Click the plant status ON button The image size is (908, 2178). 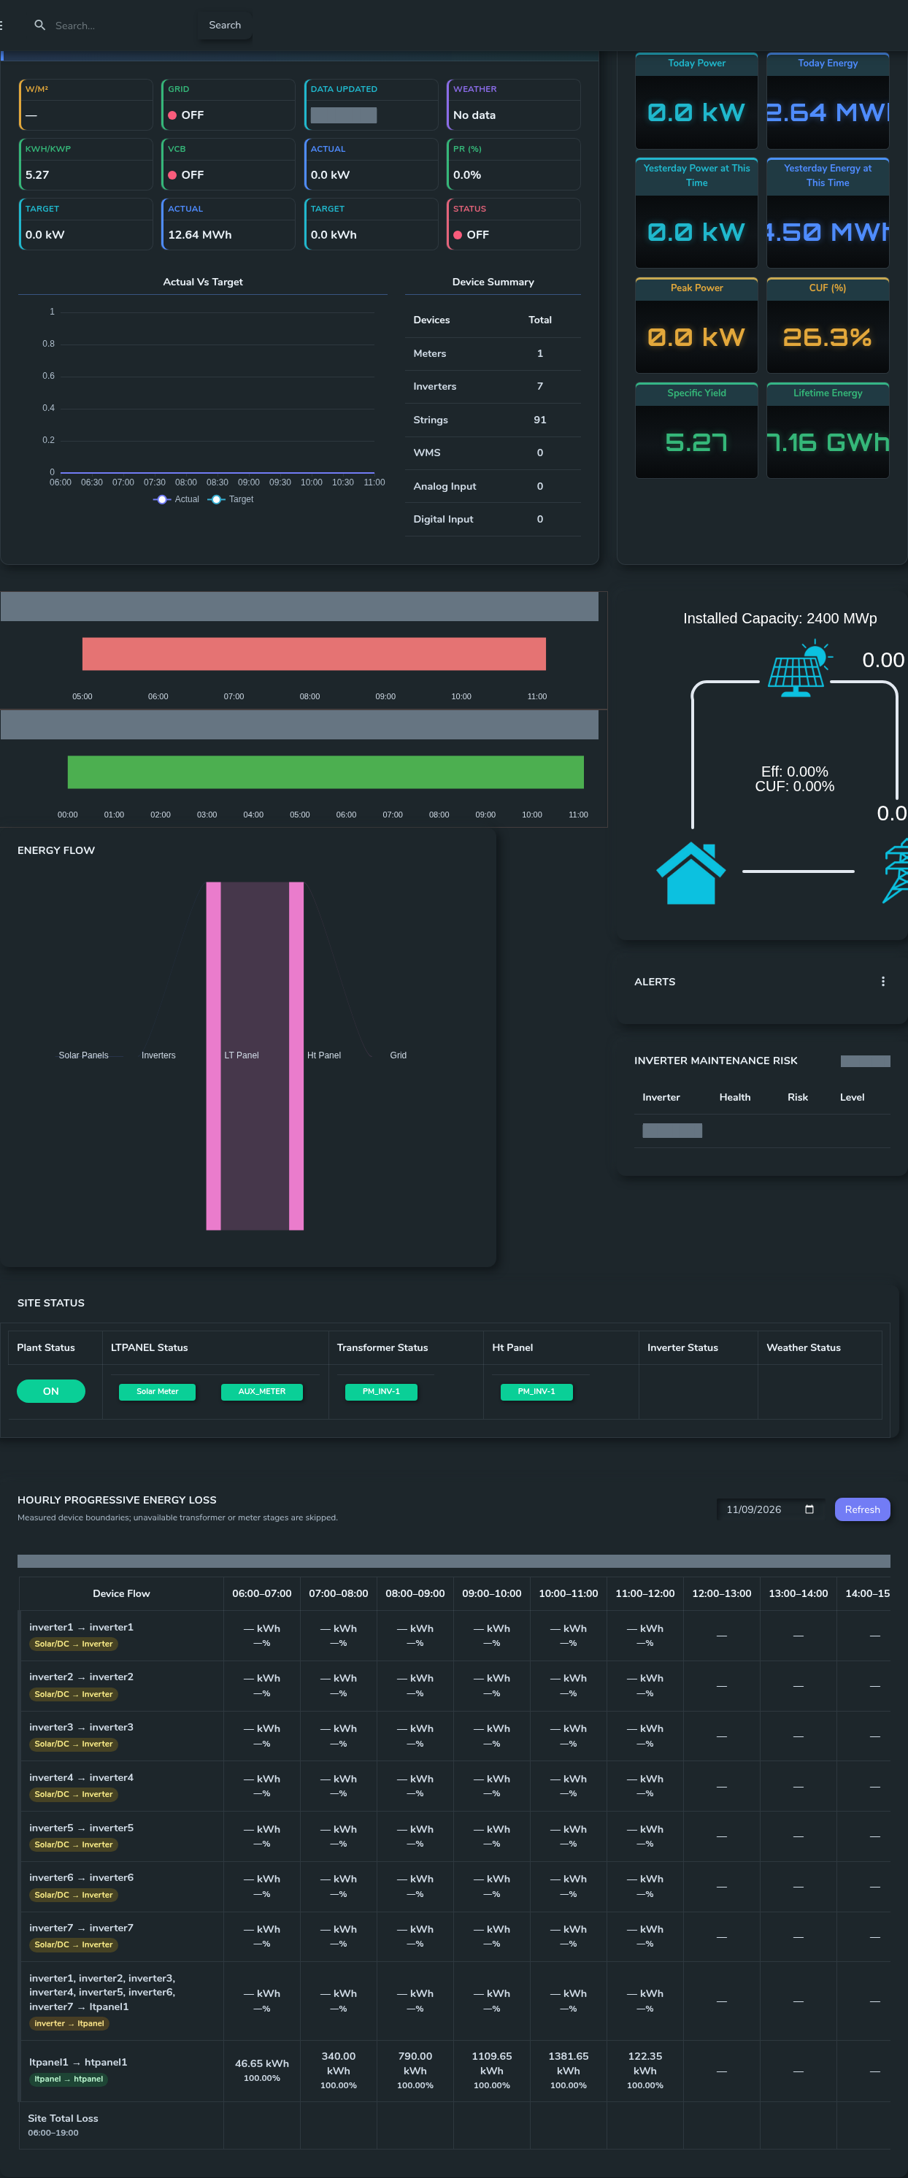point(50,1391)
